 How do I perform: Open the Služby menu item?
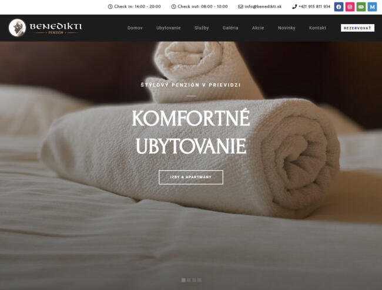202,28
